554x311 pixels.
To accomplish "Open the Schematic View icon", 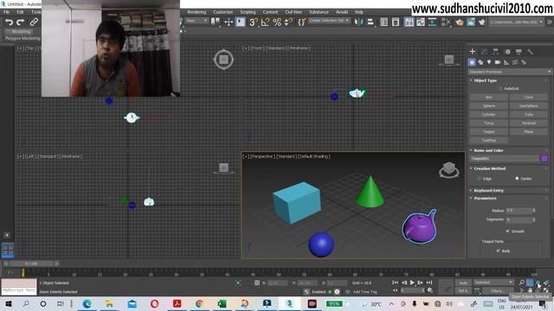I will 432,22.
